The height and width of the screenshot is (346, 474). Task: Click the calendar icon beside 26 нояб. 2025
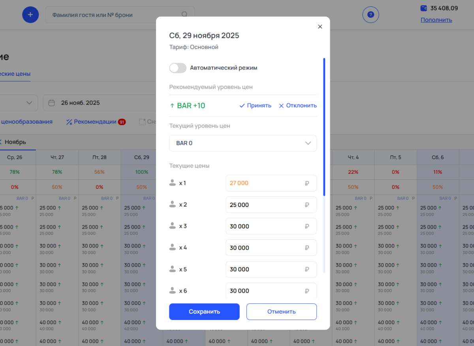pyautogui.click(x=51, y=103)
